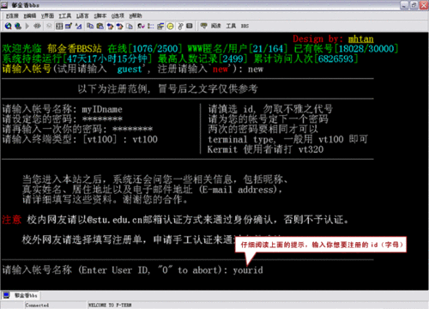The image size is (429, 309).
Task: Open the 脚本 menu
Action: point(100,16)
